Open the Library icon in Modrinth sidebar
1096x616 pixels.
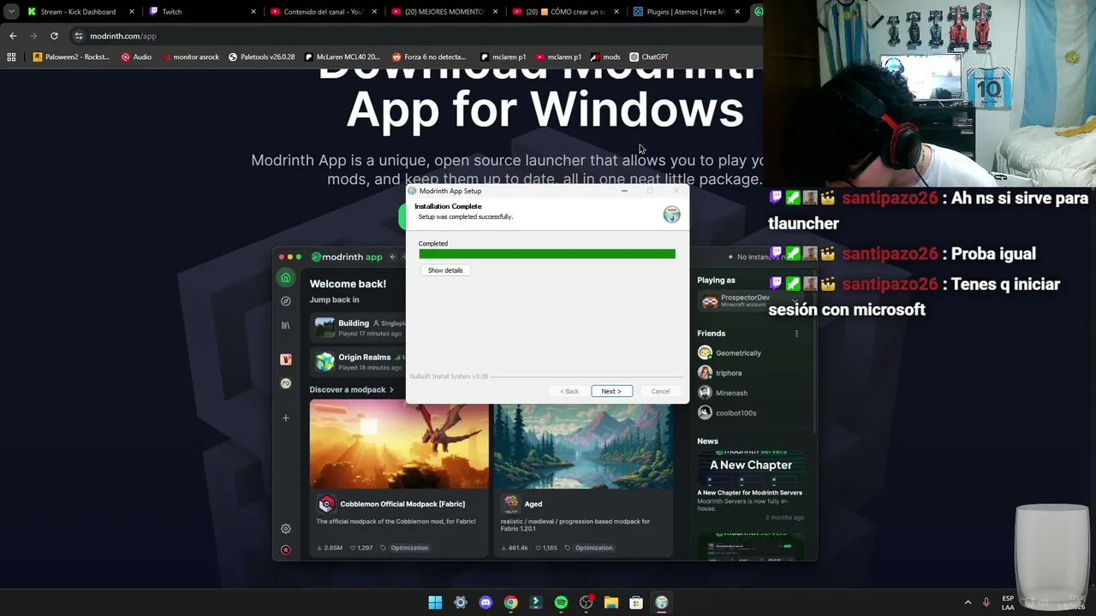[x=286, y=325]
